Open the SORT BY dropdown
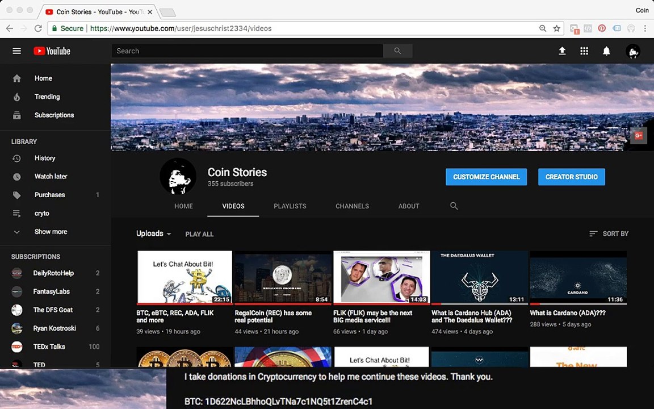This screenshot has width=654, height=409. click(609, 233)
